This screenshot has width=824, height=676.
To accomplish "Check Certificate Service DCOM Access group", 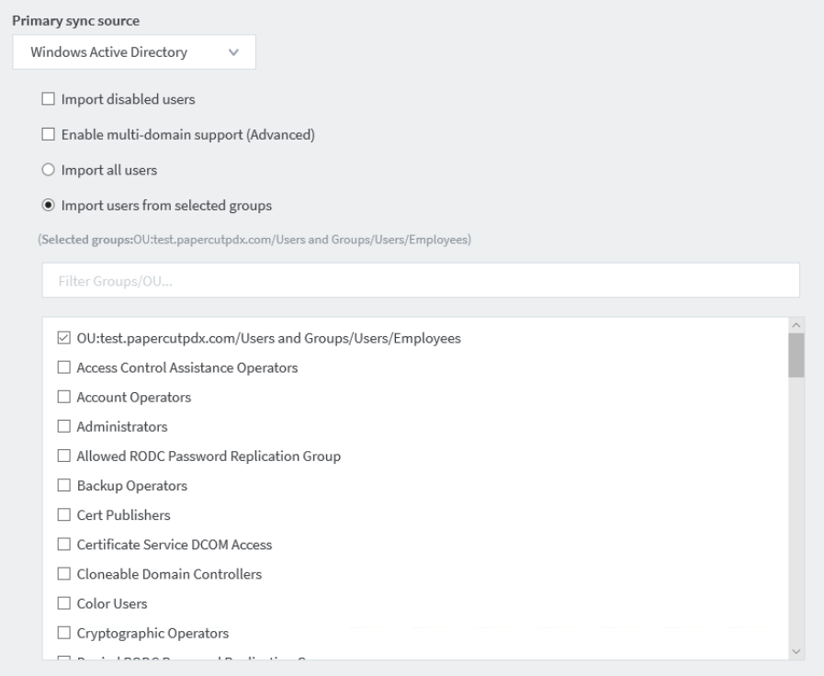I will coord(63,544).
